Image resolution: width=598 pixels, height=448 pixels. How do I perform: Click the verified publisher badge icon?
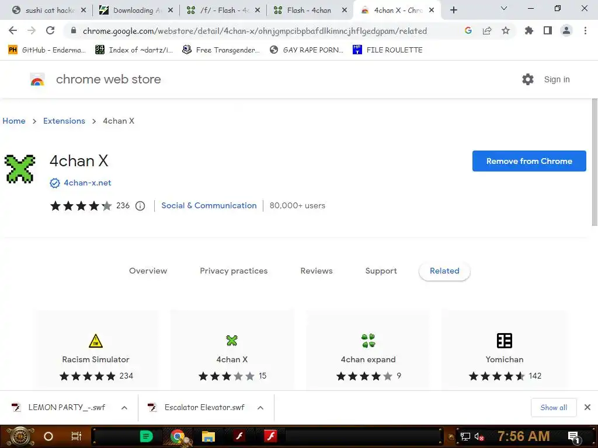click(55, 183)
